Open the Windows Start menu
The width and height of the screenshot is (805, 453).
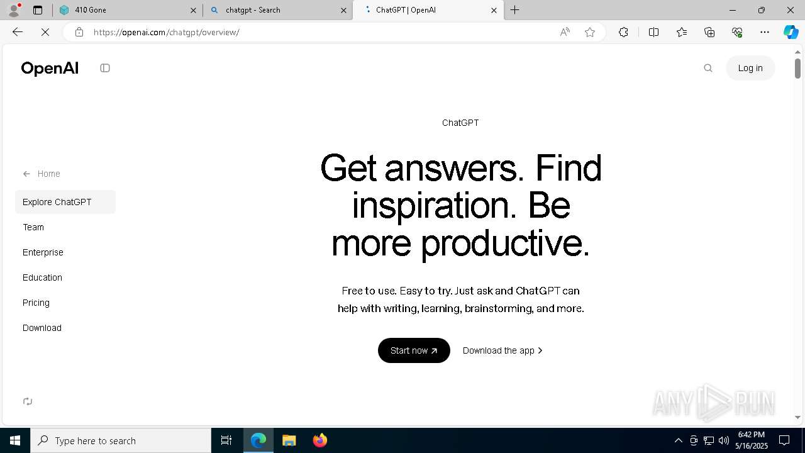coord(15,440)
